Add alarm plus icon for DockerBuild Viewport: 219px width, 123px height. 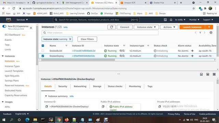click(x=192, y=51)
